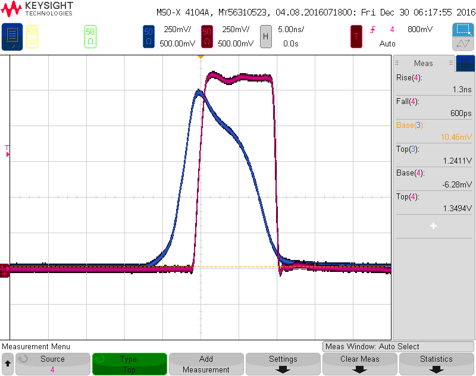
Task: Select channel 3 blue 50Ω indicator
Action: coord(148,36)
